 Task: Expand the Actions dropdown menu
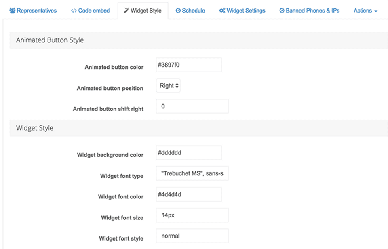pyautogui.click(x=363, y=11)
